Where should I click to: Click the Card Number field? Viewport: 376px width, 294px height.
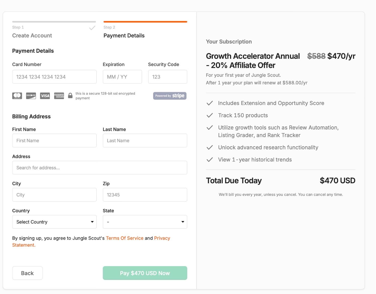[54, 77]
